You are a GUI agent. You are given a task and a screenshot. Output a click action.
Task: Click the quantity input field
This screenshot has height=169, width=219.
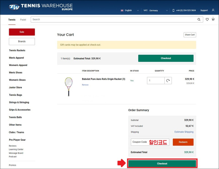point(156,80)
